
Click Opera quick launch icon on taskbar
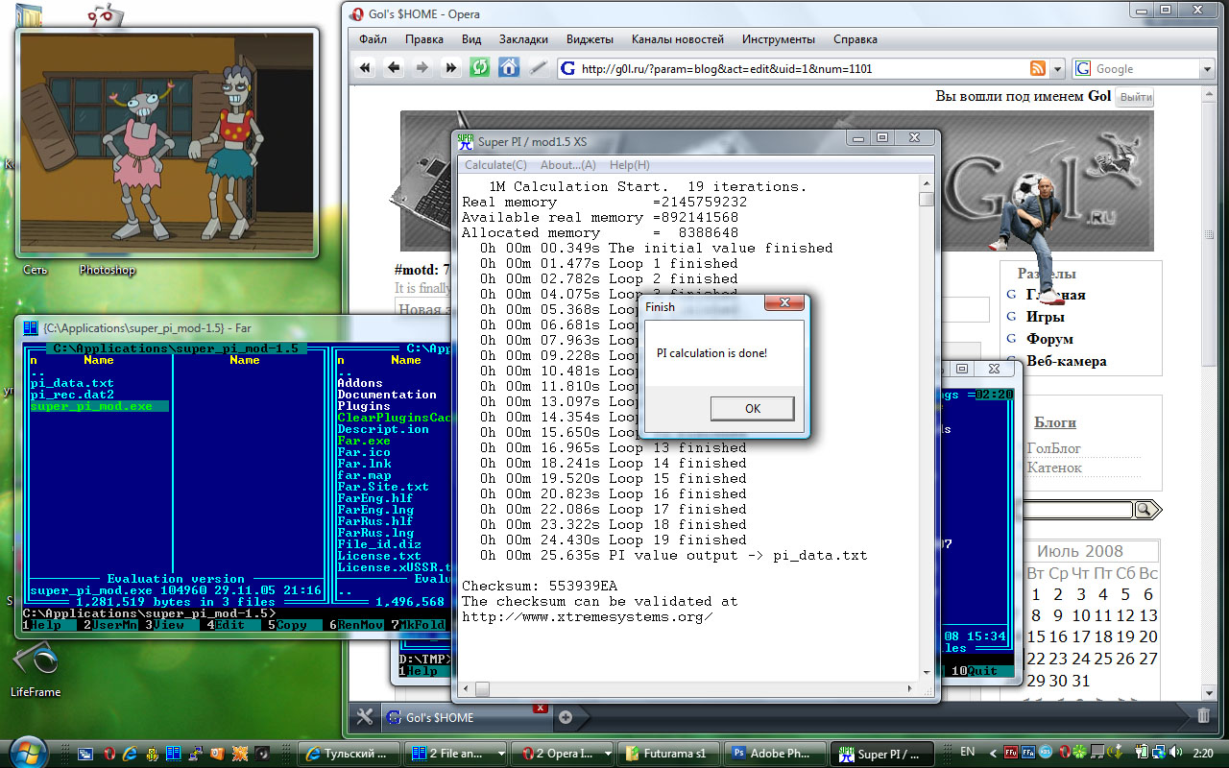click(x=110, y=754)
